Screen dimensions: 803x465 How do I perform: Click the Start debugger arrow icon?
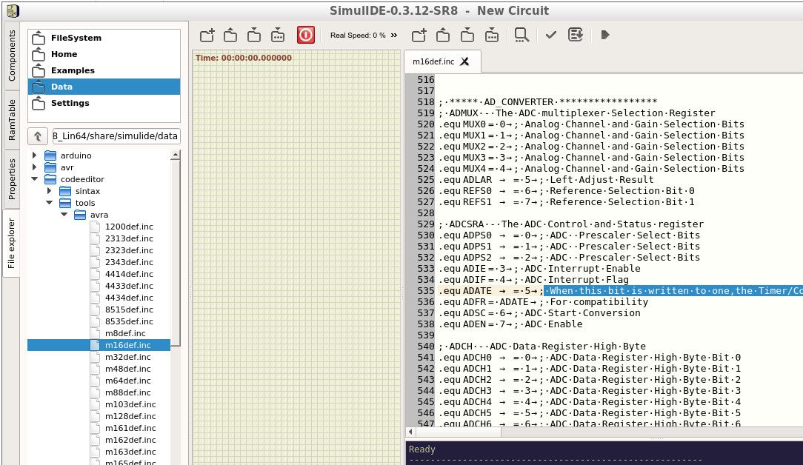tap(604, 35)
